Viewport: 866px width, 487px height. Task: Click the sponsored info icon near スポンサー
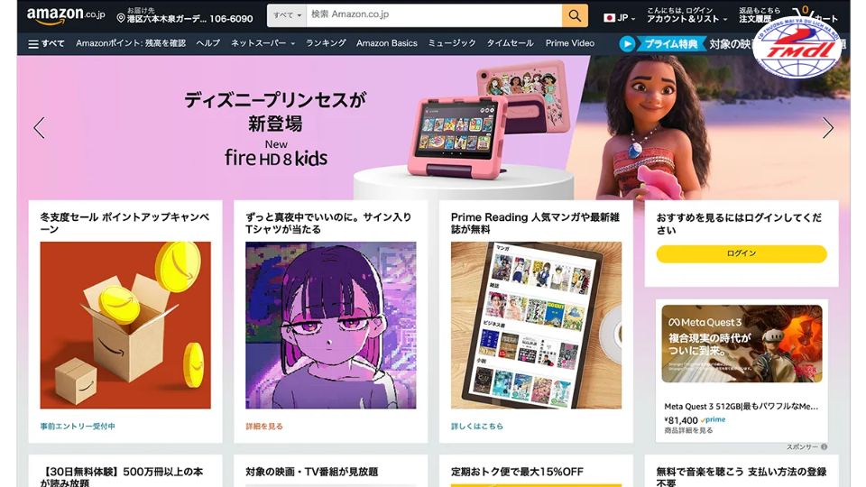tap(824, 446)
